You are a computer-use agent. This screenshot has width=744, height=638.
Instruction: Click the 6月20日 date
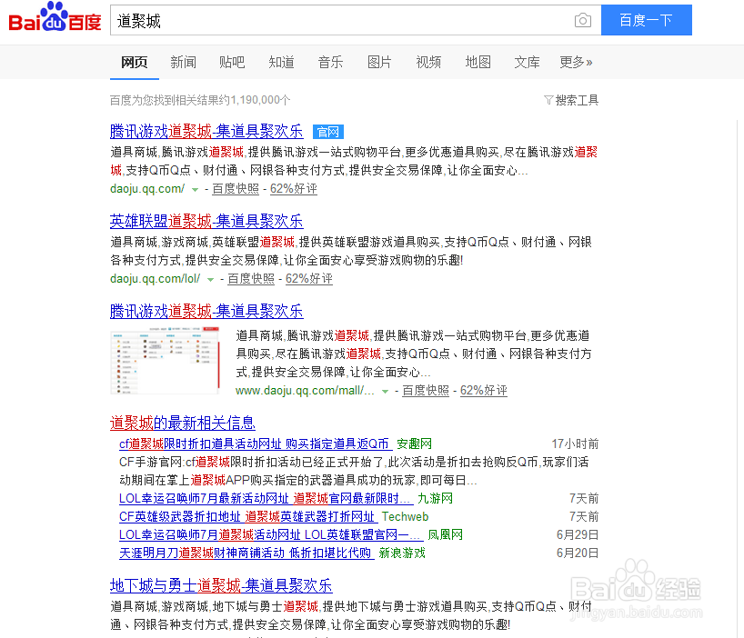pyautogui.click(x=578, y=553)
